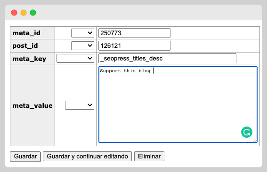
Task: Expand the meta_value function dropdown
Action: (x=80, y=105)
